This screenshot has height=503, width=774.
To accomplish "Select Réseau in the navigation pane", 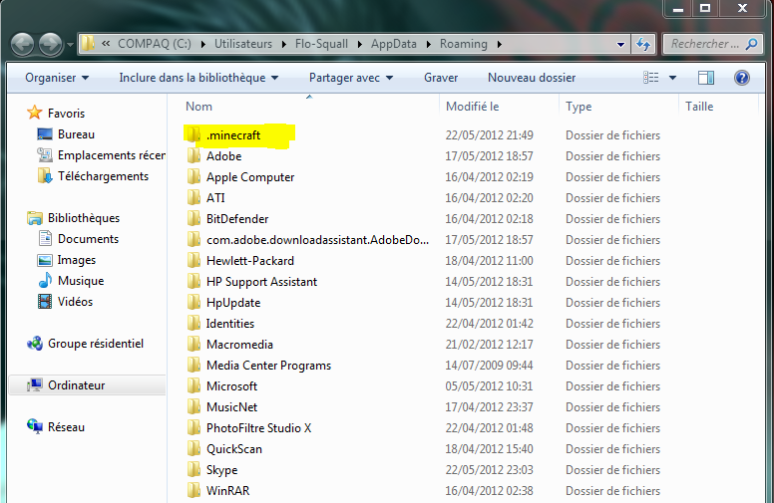I will [x=66, y=427].
